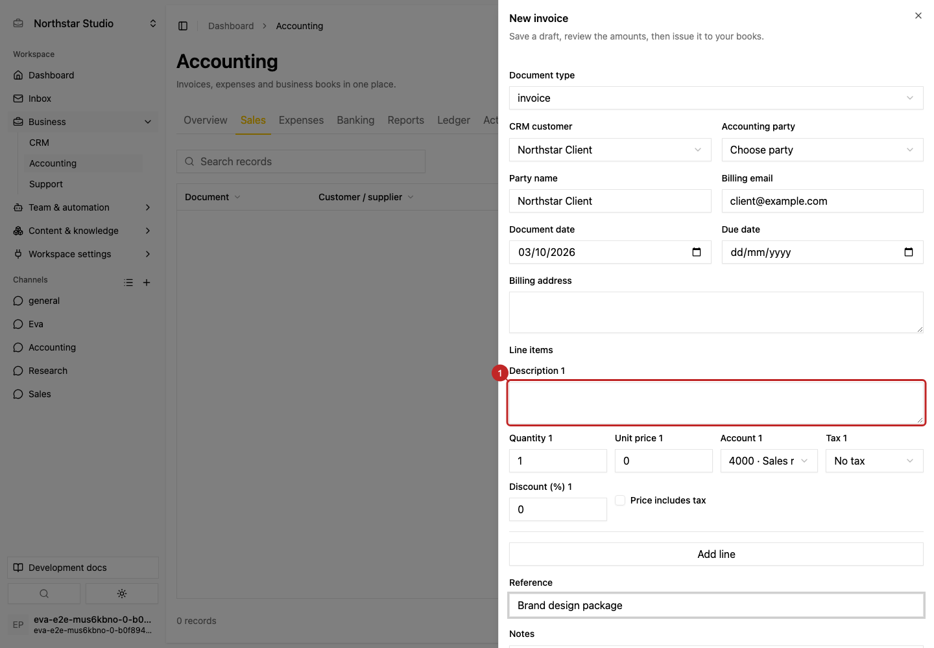The width and height of the screenshot is (934, 648).
Task: Open the CRM customer dropdown
Action: pyautogui.click(x=610, y=150)
